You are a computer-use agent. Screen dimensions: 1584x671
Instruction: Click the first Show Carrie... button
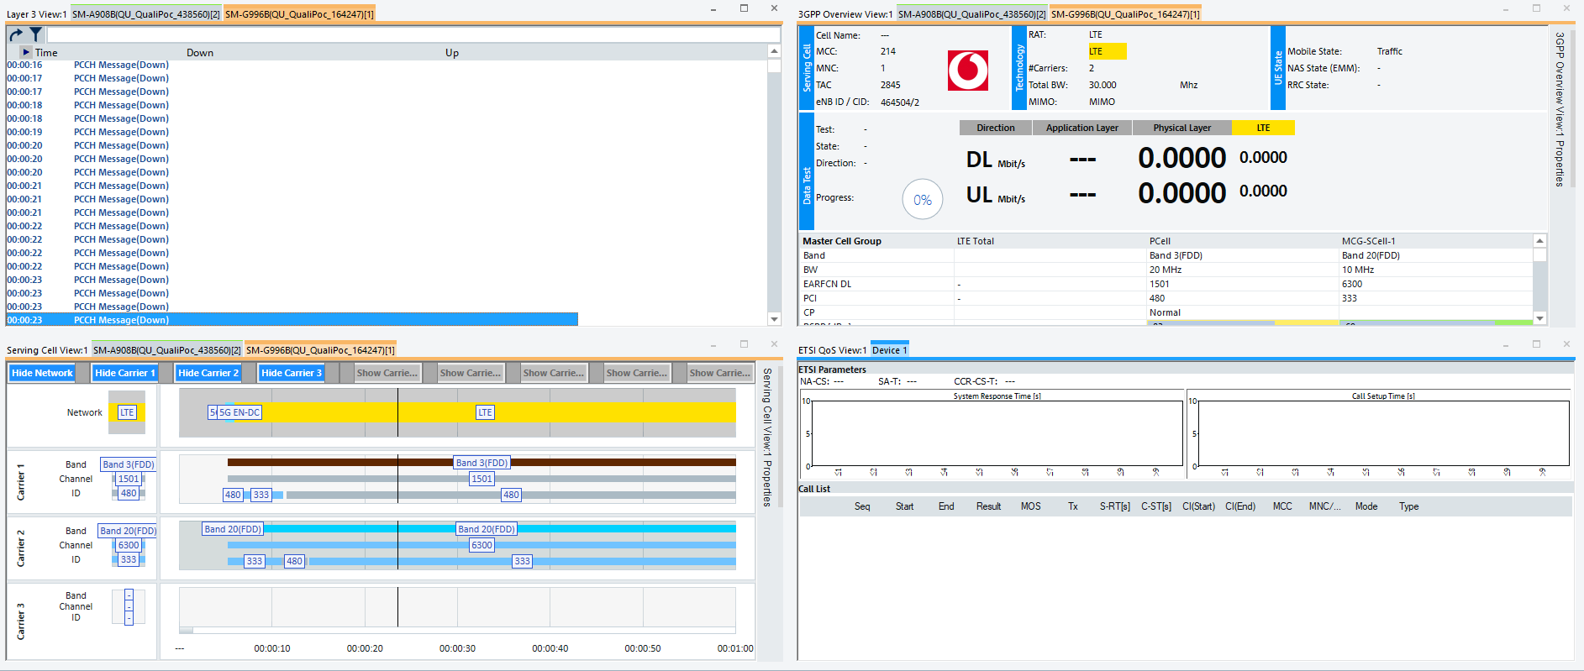click(387, 373)
